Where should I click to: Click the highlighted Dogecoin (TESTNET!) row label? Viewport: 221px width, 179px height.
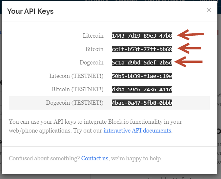(75, 103)
